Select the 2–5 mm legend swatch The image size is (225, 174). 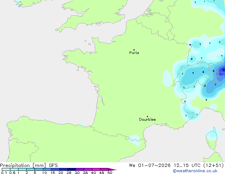[31, 169]
